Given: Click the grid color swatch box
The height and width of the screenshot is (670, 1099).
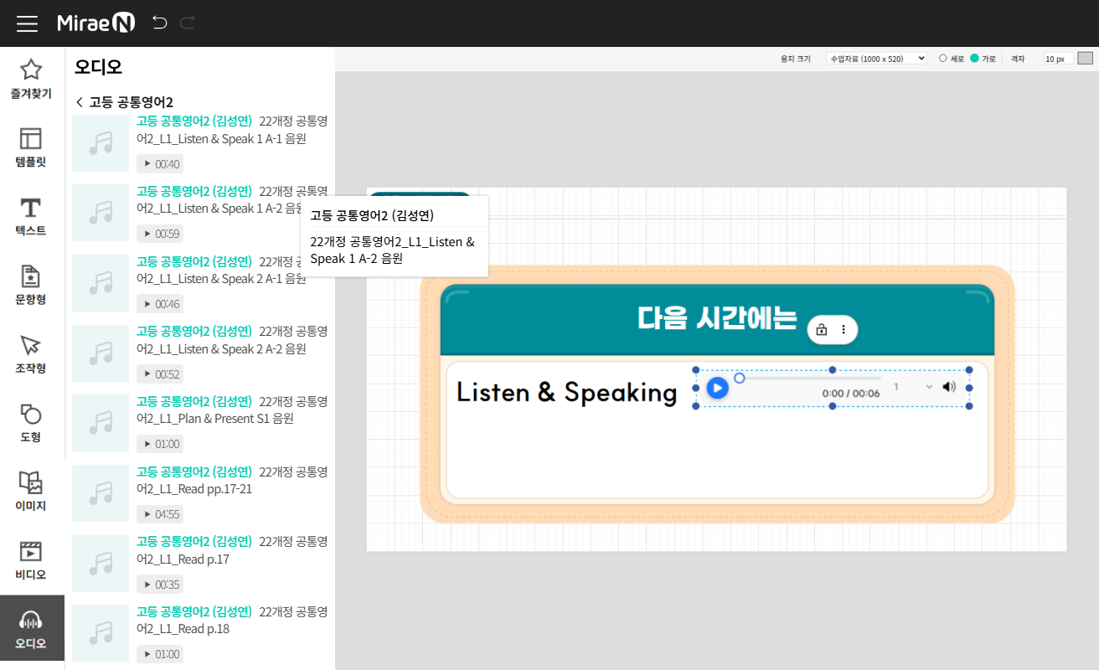Looking at the screenshot, I should (1086, 59).
